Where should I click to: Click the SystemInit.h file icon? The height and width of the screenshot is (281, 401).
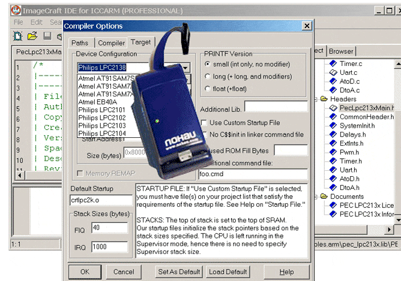[x=333, y=125]
